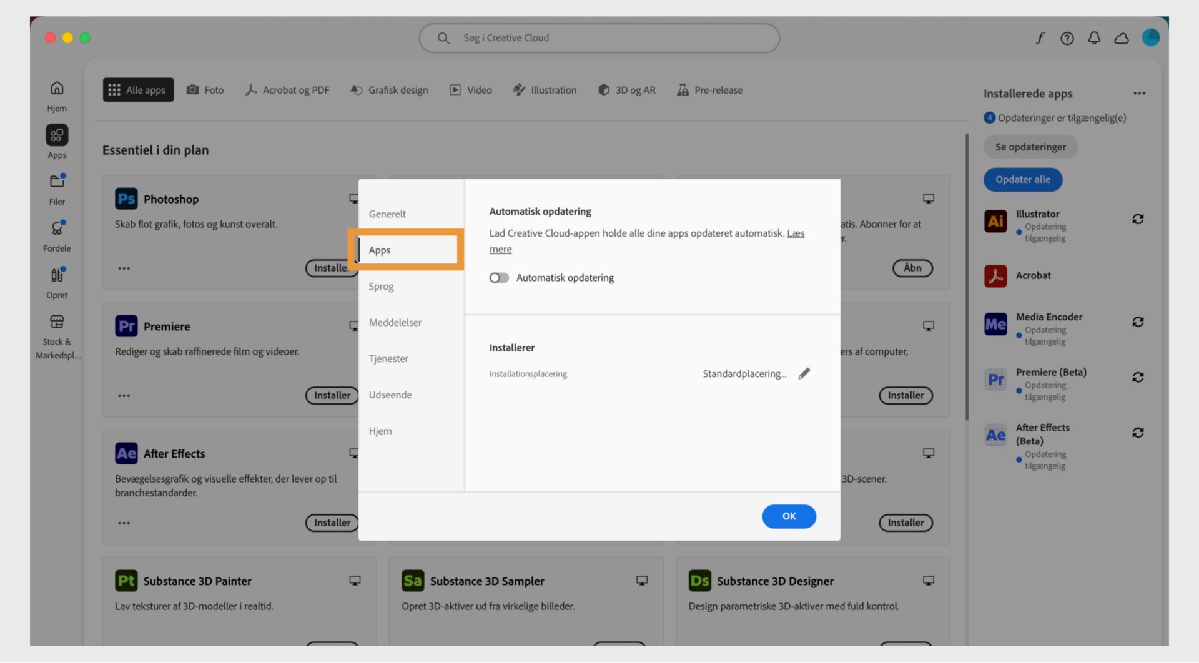Filter apps by Video
Viewport: 1199px width, 663px height.
click(x=471, y=90)
